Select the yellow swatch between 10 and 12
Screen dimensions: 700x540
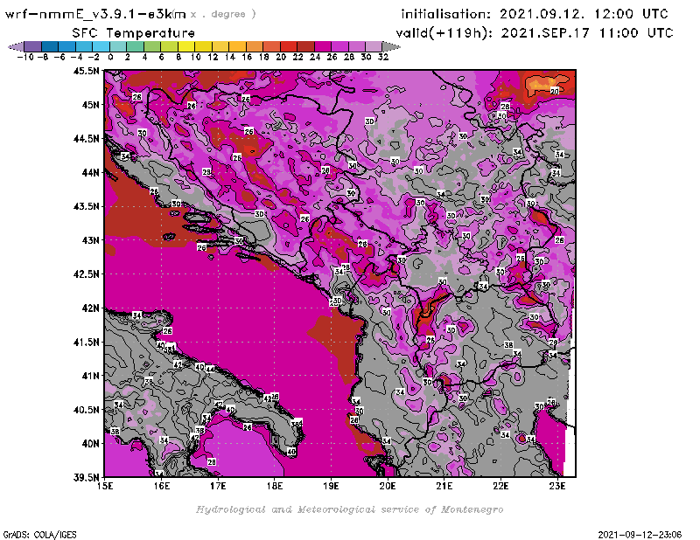(203, 45)
